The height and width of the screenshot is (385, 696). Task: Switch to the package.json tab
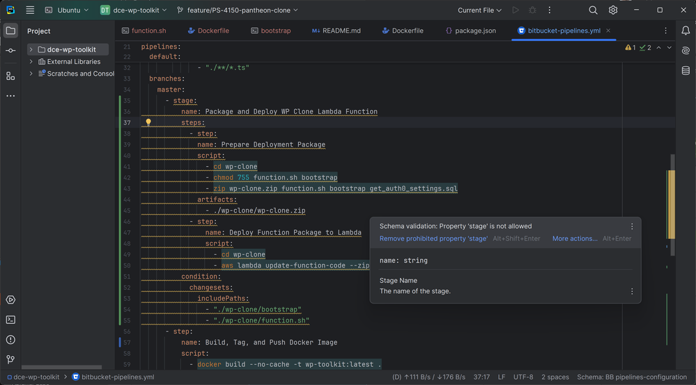[x=470, y=31]
